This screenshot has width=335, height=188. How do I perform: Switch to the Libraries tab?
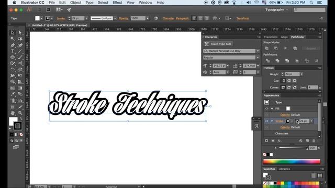(x=284, y=169)
